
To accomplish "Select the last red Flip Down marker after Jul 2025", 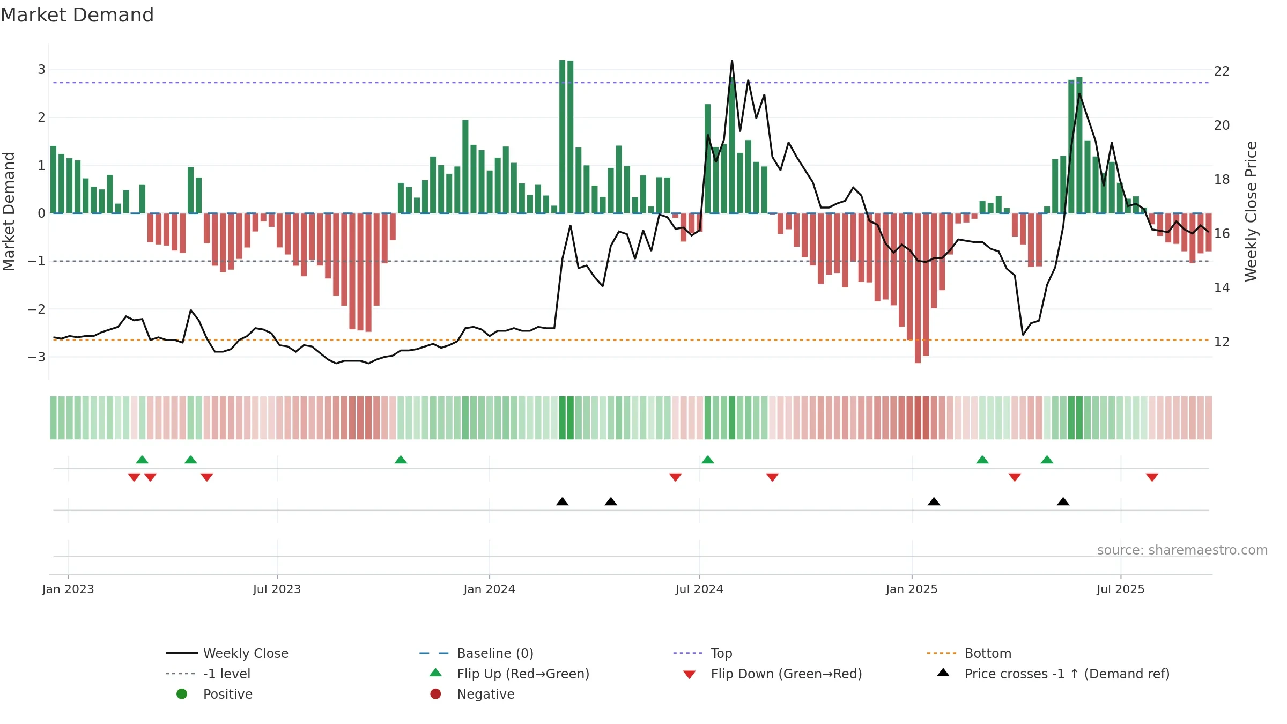I will tap(1152, 477).
